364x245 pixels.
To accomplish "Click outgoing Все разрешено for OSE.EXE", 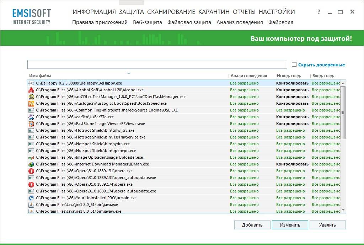I will [x=290, y=110].
